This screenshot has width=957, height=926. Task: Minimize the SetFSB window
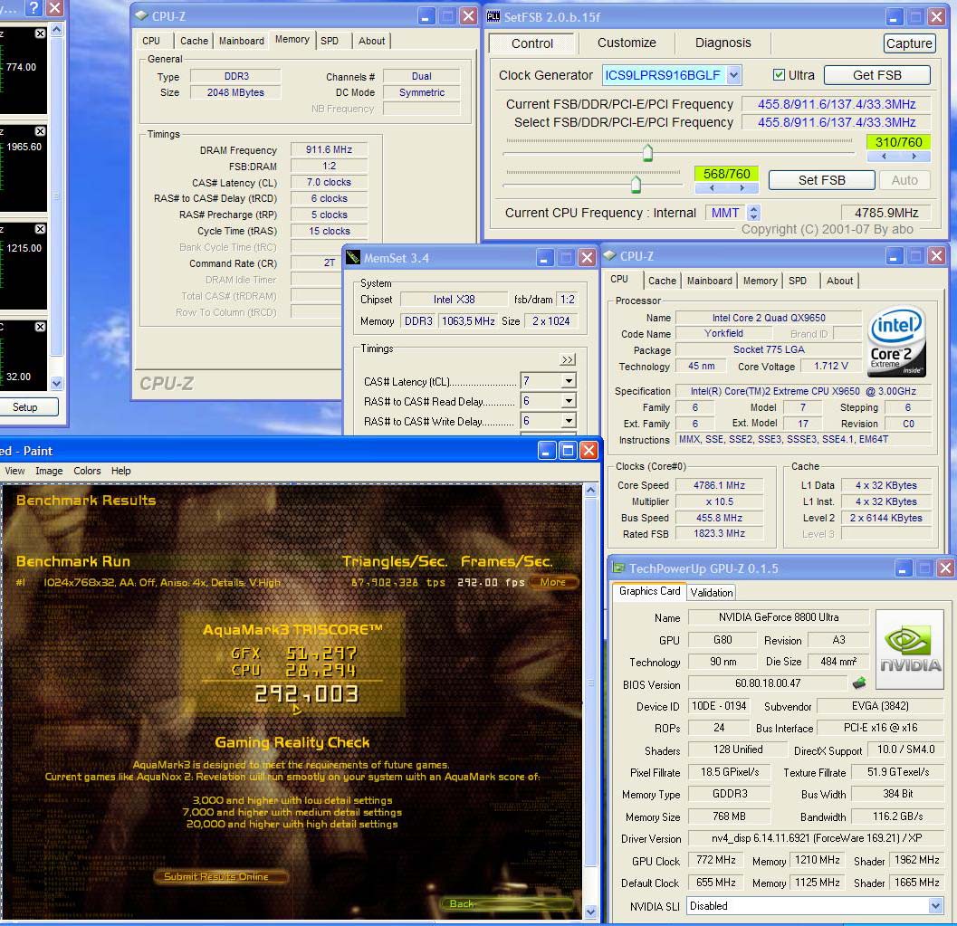(895, 16)
